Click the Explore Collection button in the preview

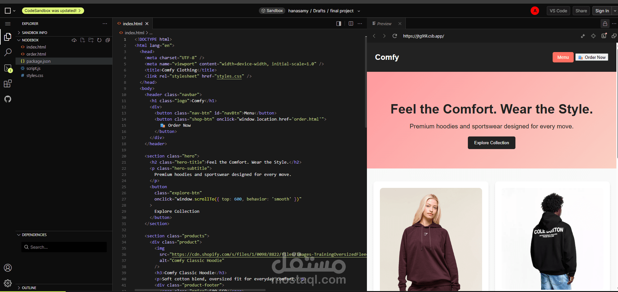(491, 143)
